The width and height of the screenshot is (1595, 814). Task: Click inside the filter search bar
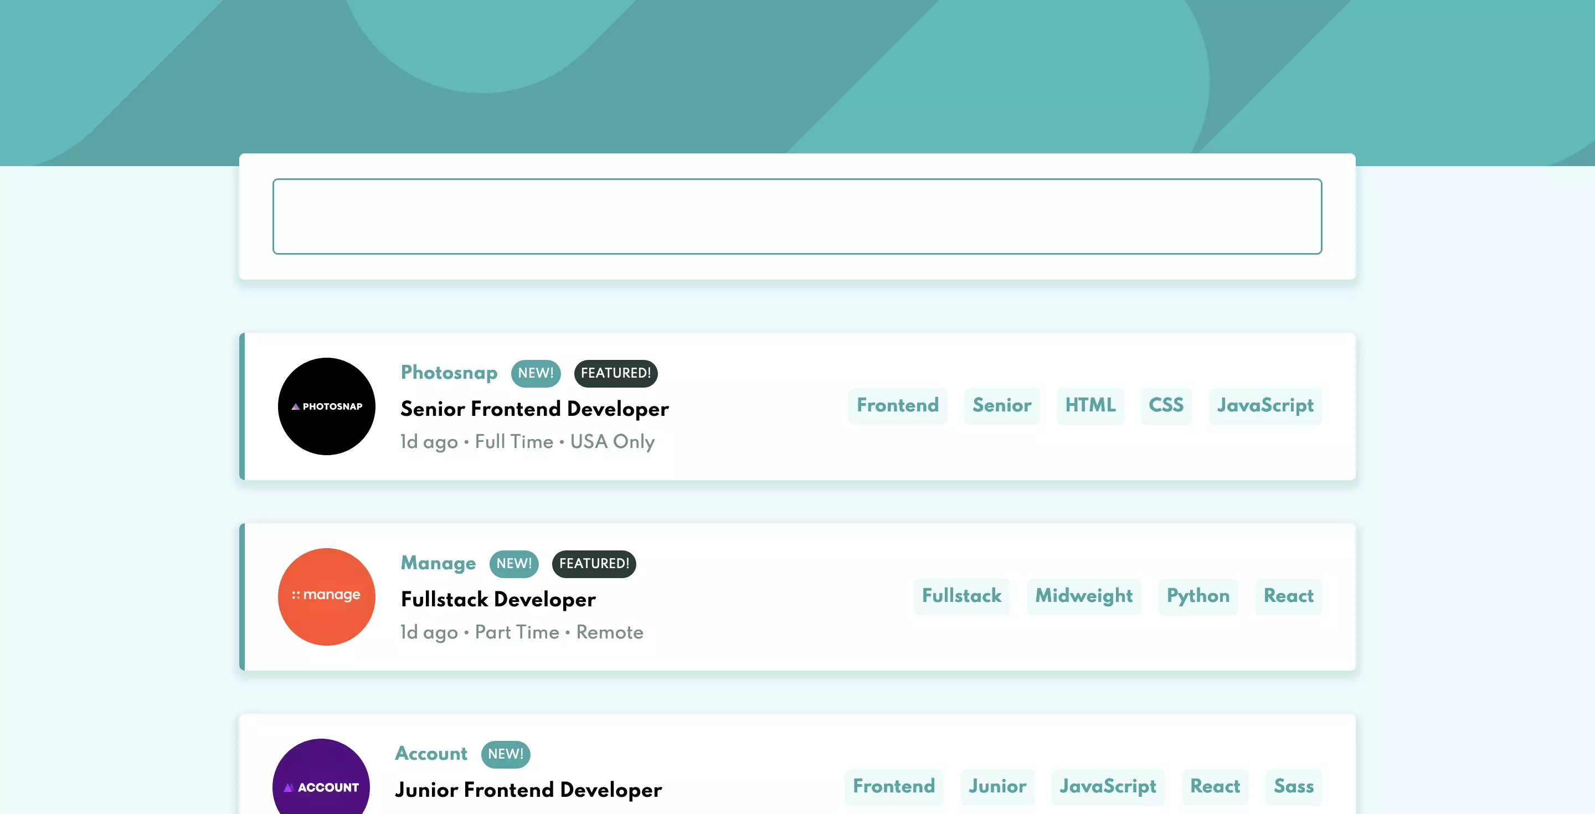click(796, 215)
